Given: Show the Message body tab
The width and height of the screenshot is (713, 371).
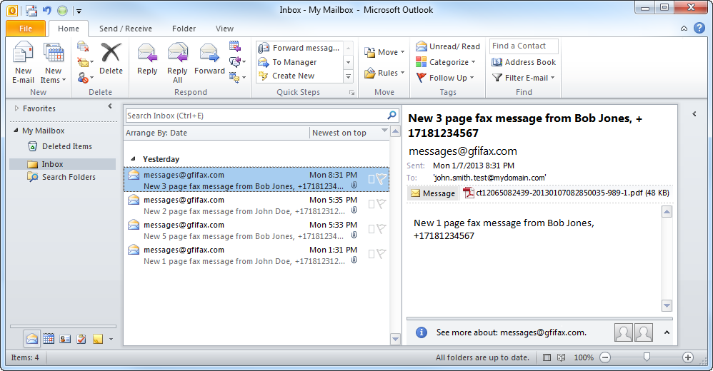Looking at the screenshot, I should tap(432, 193).
